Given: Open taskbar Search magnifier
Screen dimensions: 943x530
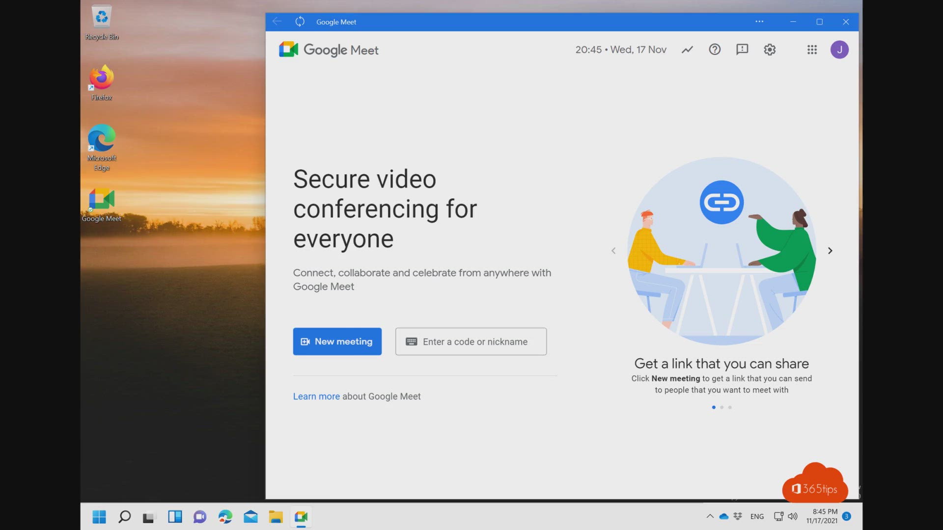Looking at the screenshot, I should click(x=124, y=517).
